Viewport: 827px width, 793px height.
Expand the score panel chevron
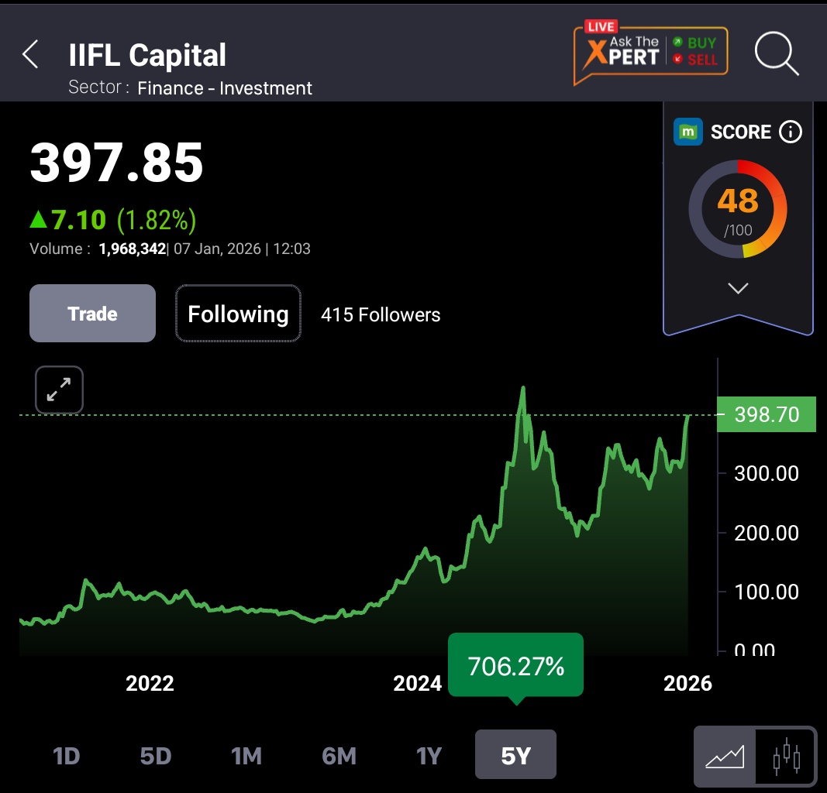738,288
